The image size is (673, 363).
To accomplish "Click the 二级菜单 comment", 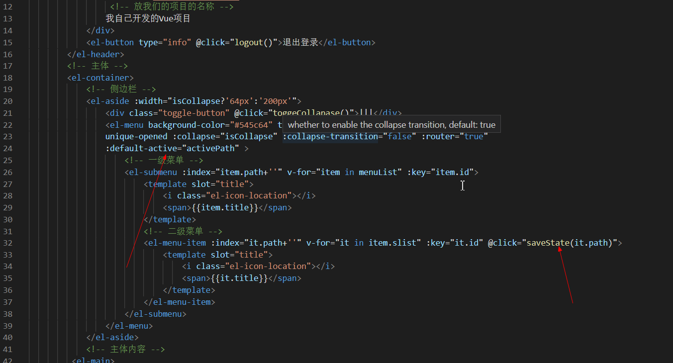I will (183, 231).
